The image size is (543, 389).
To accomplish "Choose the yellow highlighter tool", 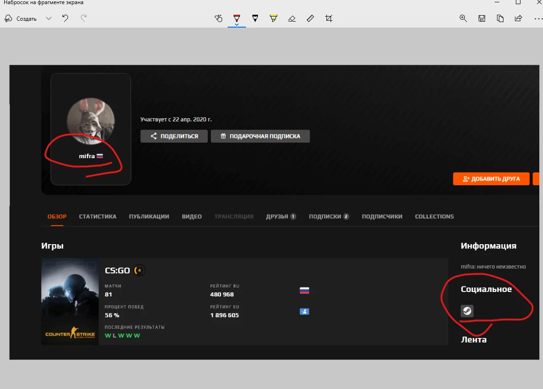I will tap(274, 18).
